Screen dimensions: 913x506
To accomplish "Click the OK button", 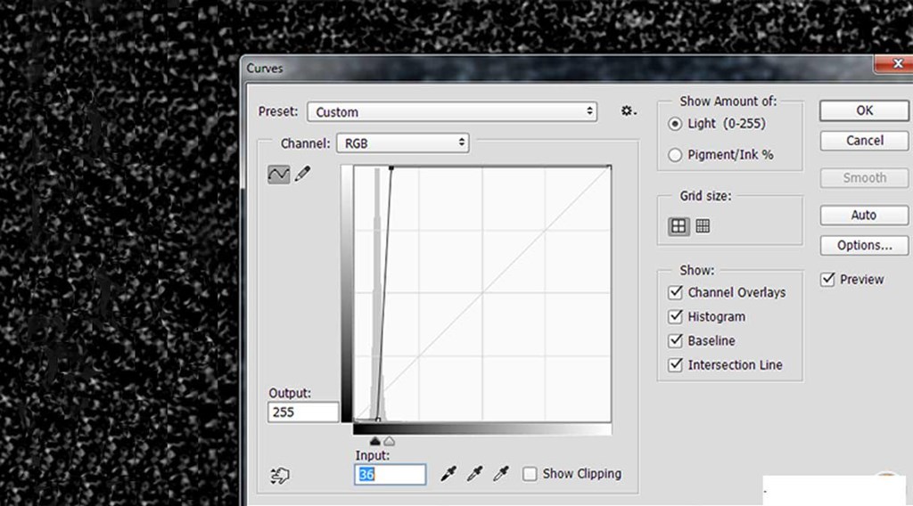I will click(x=864, y=110).
